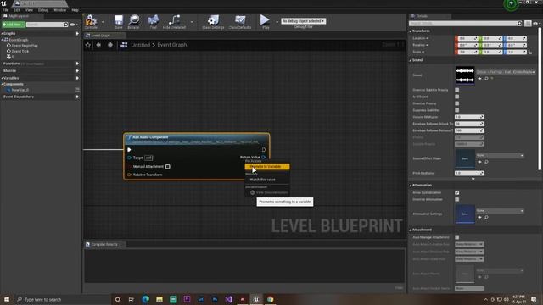543x305 pixels.
Task: Select Promote to Variable in context menu
Action: coord(267,167)
